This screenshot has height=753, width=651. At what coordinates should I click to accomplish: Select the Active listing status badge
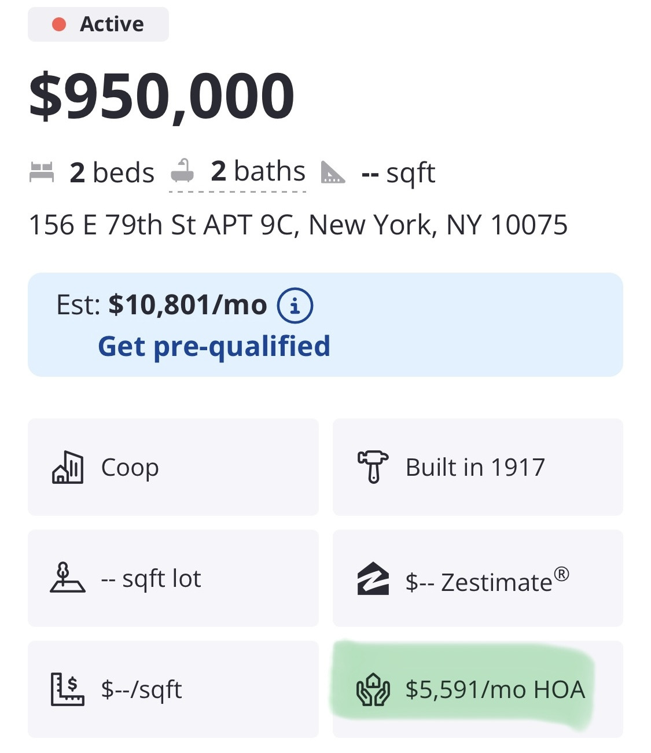coord(98,24)
